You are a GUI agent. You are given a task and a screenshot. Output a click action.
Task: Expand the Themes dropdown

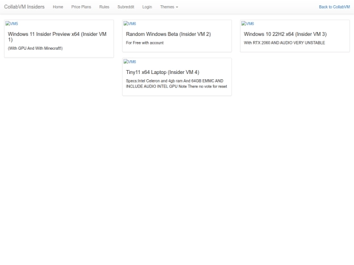[169, 7]
